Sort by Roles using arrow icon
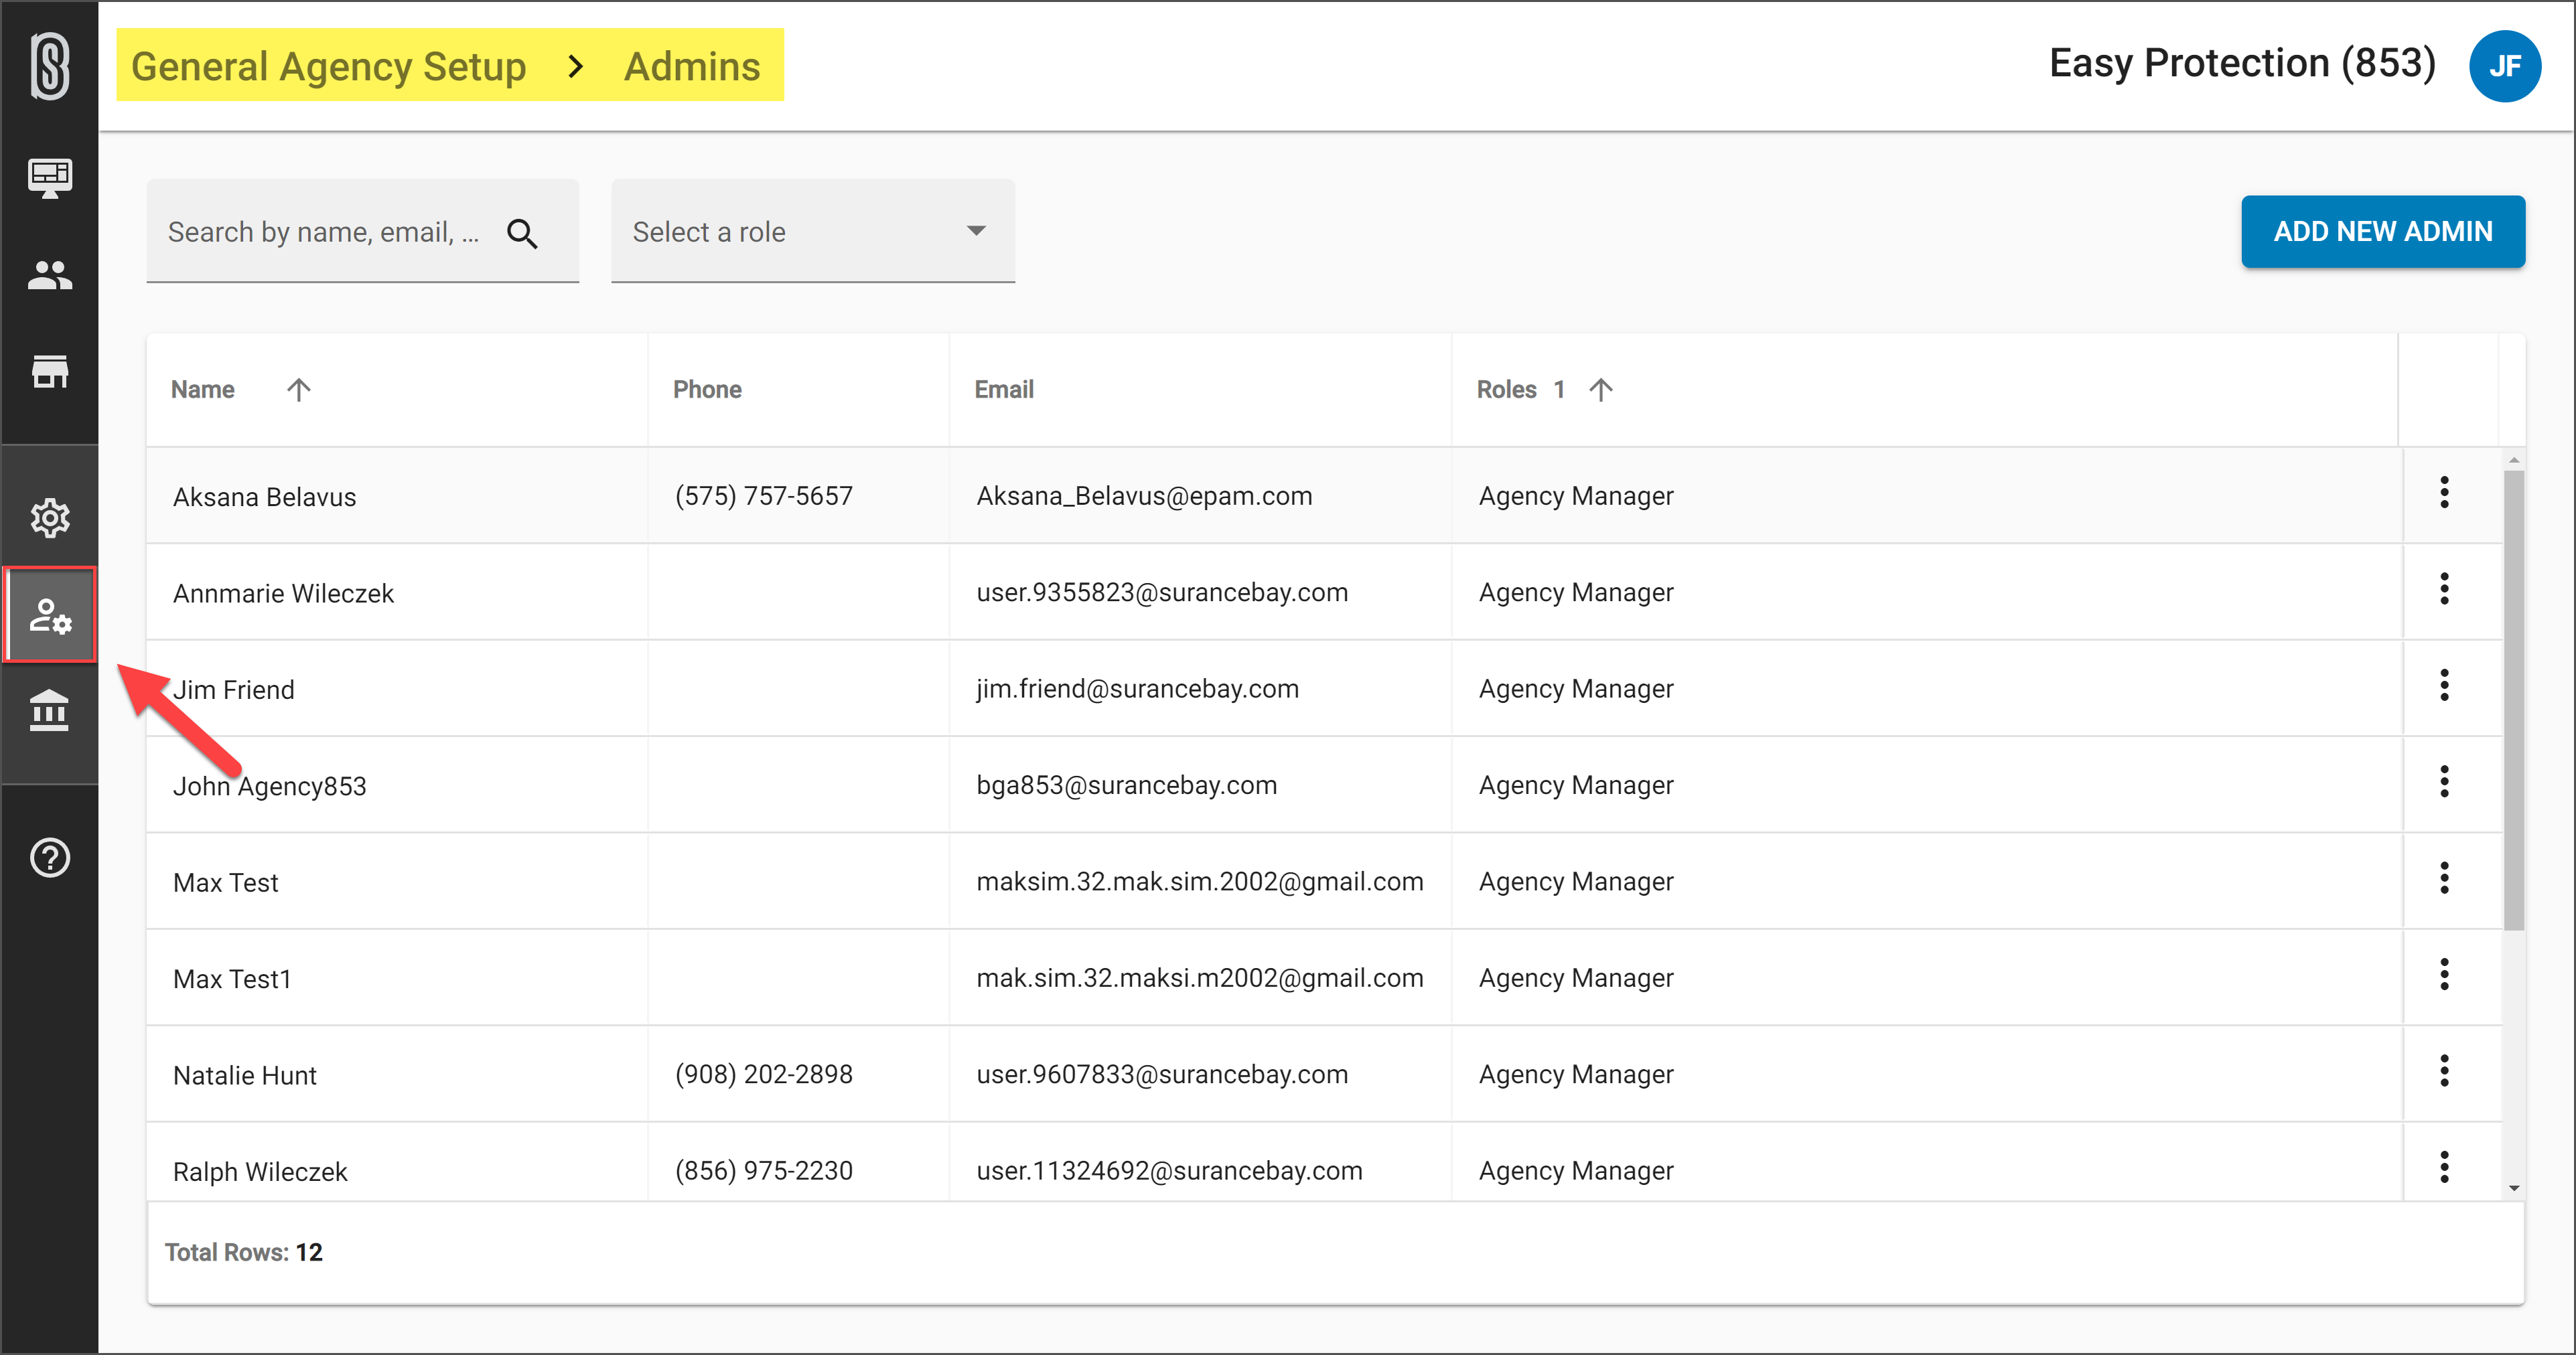Viewport: 2576px width, 1355px height. tap(1601, 390)
